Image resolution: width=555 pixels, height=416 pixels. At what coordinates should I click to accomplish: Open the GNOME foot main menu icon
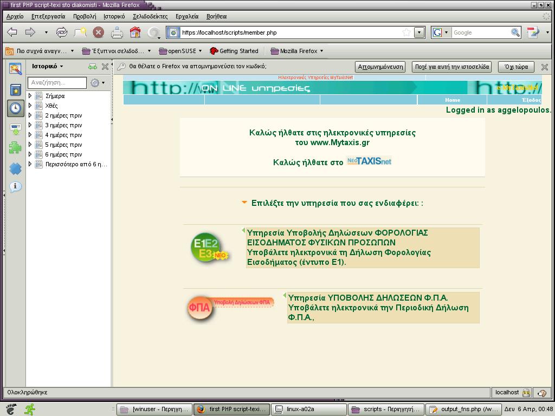tap(11, 409)
